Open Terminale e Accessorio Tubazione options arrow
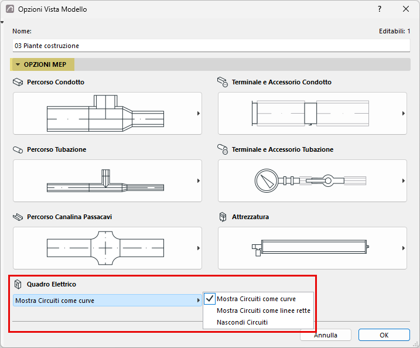Image resolution: width=420 pixels, height=348 pixels. (404, 181)
